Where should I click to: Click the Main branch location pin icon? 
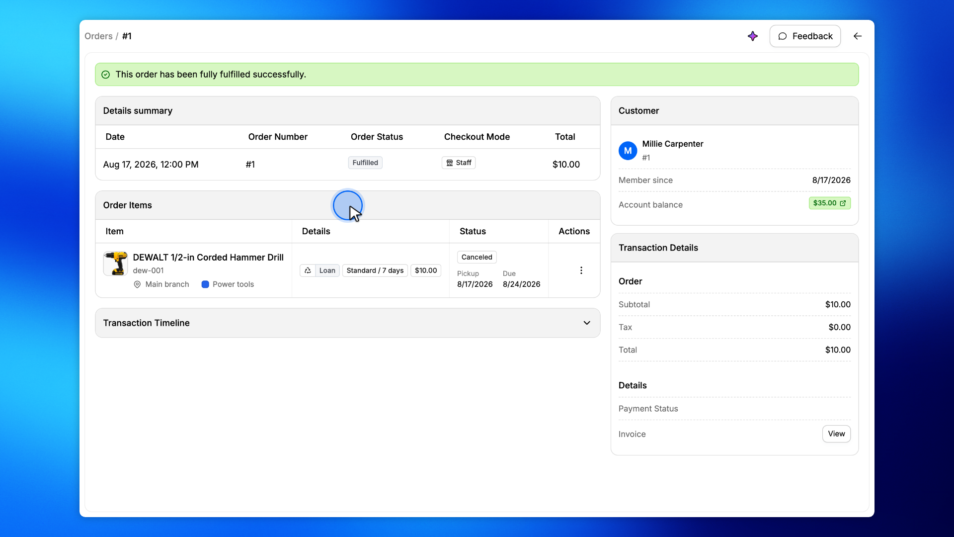pos(137,284)
